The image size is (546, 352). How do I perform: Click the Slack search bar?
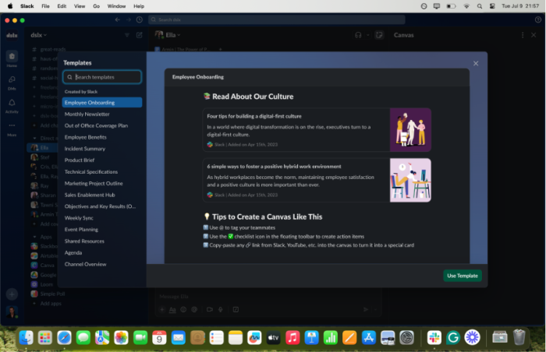point(277,19)
